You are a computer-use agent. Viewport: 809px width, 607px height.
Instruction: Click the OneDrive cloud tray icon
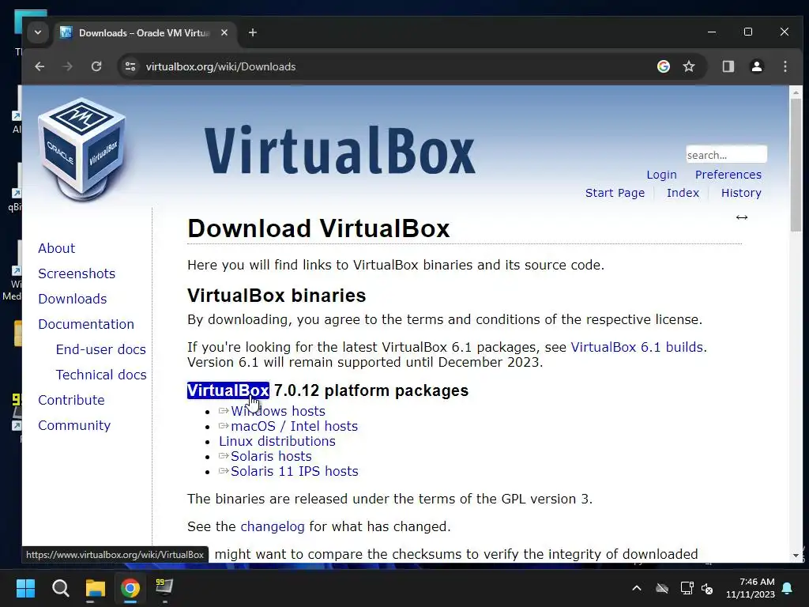click(x=662, y=588)
